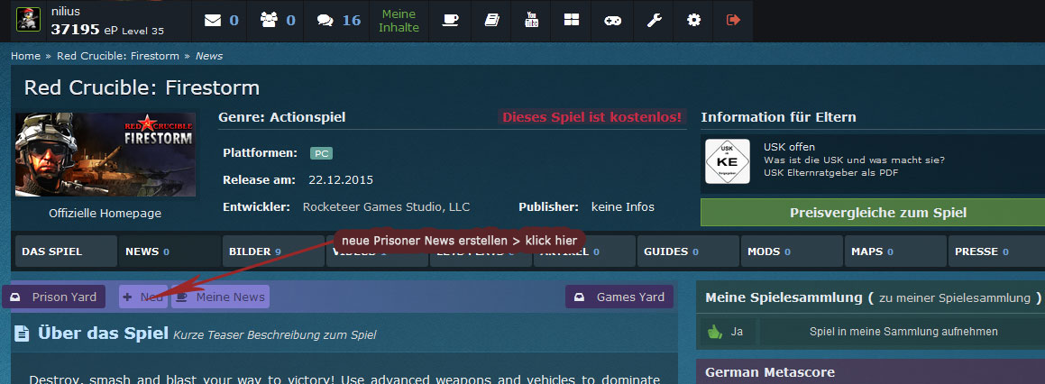Click the coffee cup icon in top bar
The height and width of the screenshot is (384, 1045).
[451, 21]
